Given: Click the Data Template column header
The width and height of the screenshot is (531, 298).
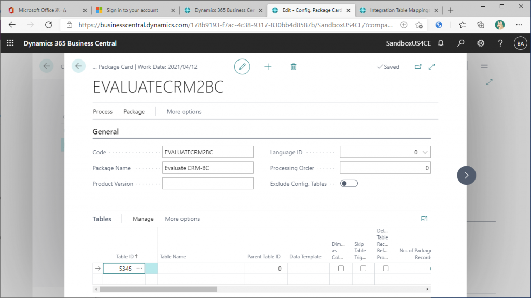Looking at the screenshot, I should click(305, 257).
